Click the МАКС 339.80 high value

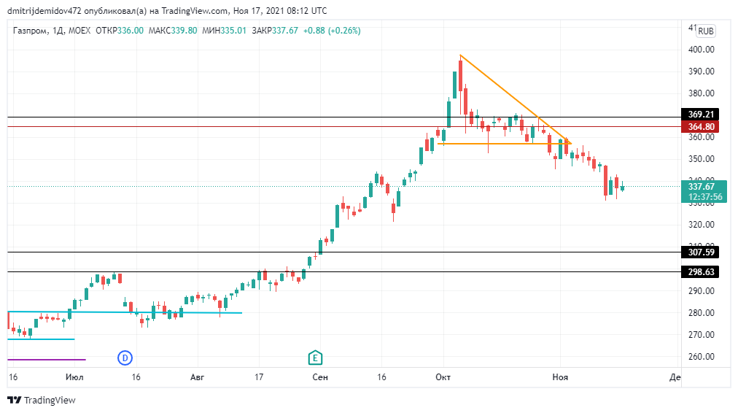click(x=173, y=31)
